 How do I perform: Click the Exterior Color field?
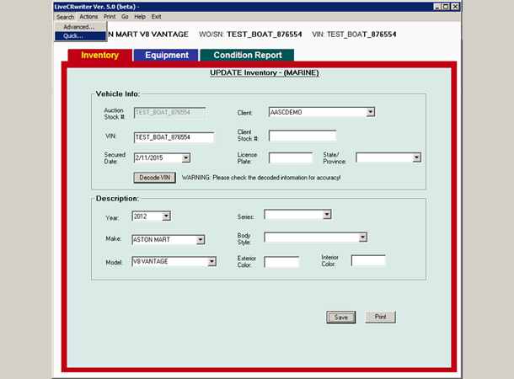pyautogui.click(x=281, y=262)
